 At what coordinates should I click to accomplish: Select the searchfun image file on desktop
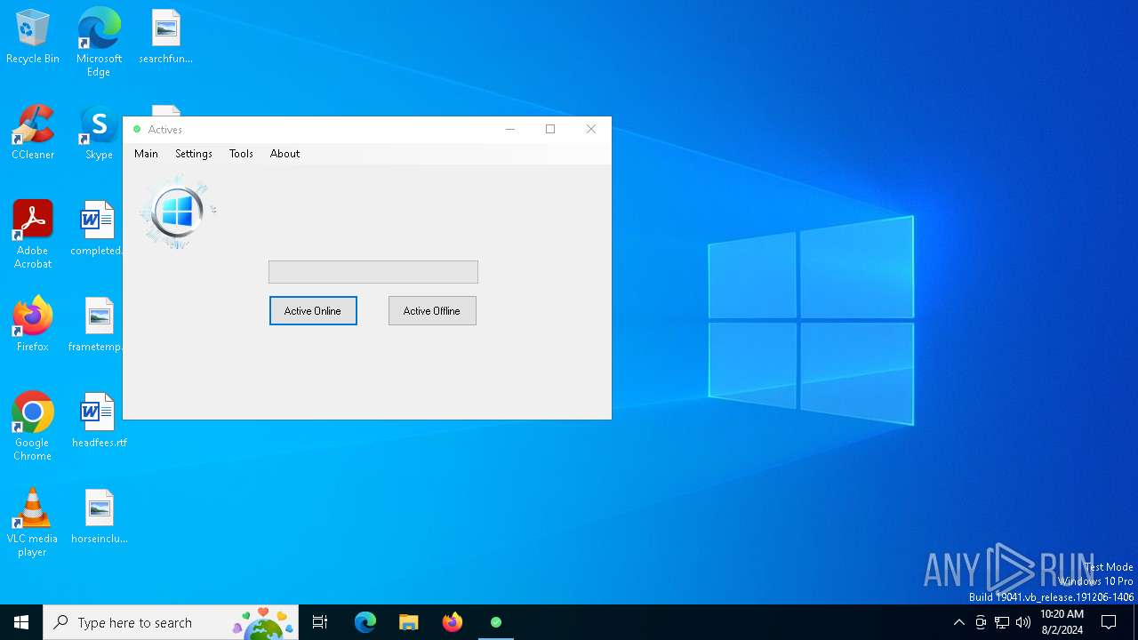pyautogui.click(x=165, y=37)
